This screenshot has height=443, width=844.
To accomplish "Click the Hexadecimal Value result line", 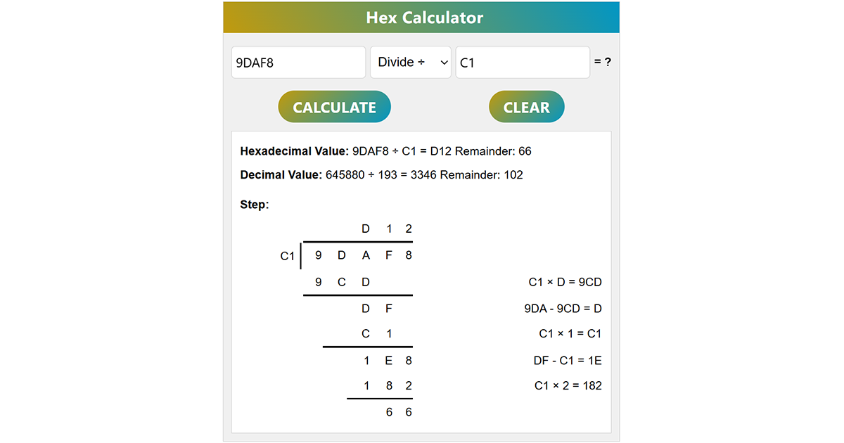I will click(x=390, y=151).
